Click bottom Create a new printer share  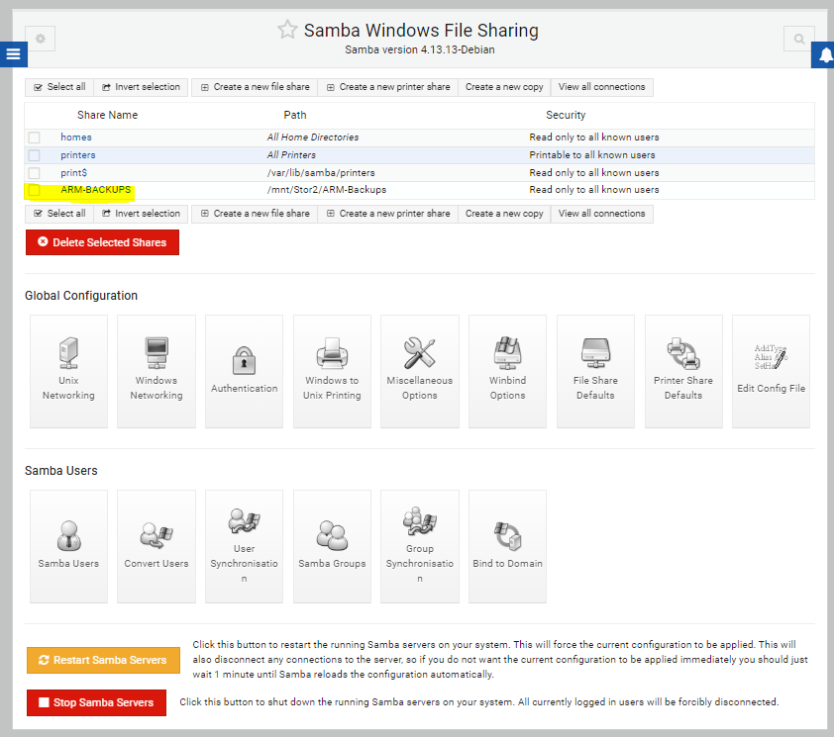pos(388,214)
